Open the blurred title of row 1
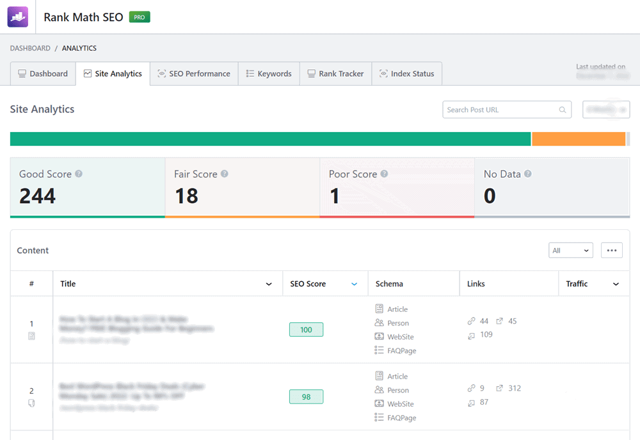The width and height of the screenshot is (640, 440). pos(137,323)
